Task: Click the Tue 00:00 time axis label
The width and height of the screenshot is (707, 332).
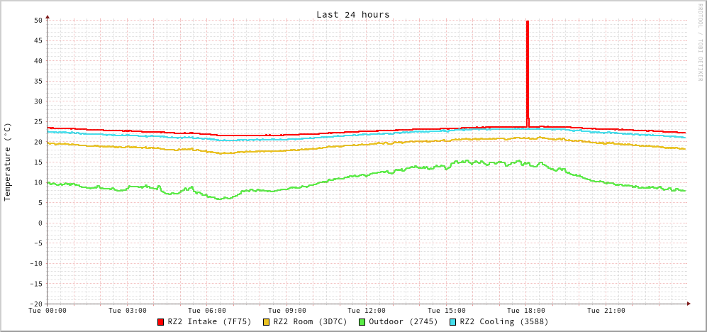Action: tap(48, 311)
